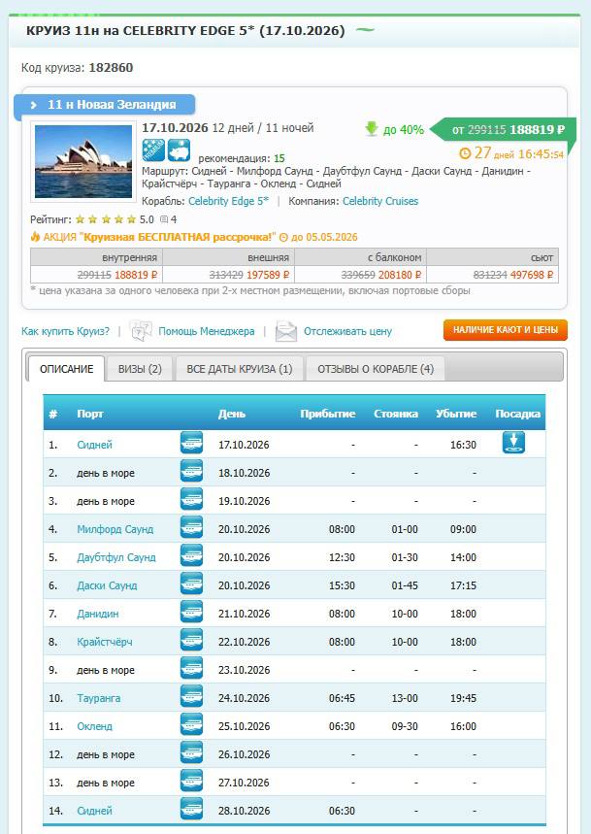
Task: Click the ship icon beside Милфорд Саунд
Action: 191,527
